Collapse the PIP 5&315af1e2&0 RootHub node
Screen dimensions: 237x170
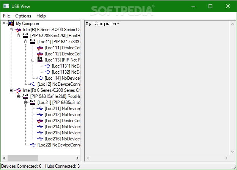(x=19, y=96)
